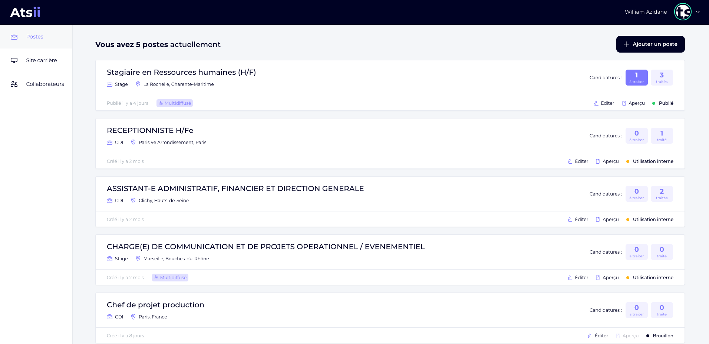Open Site carrière in the sidebar

pyautogui.click(x=36, y=60)
